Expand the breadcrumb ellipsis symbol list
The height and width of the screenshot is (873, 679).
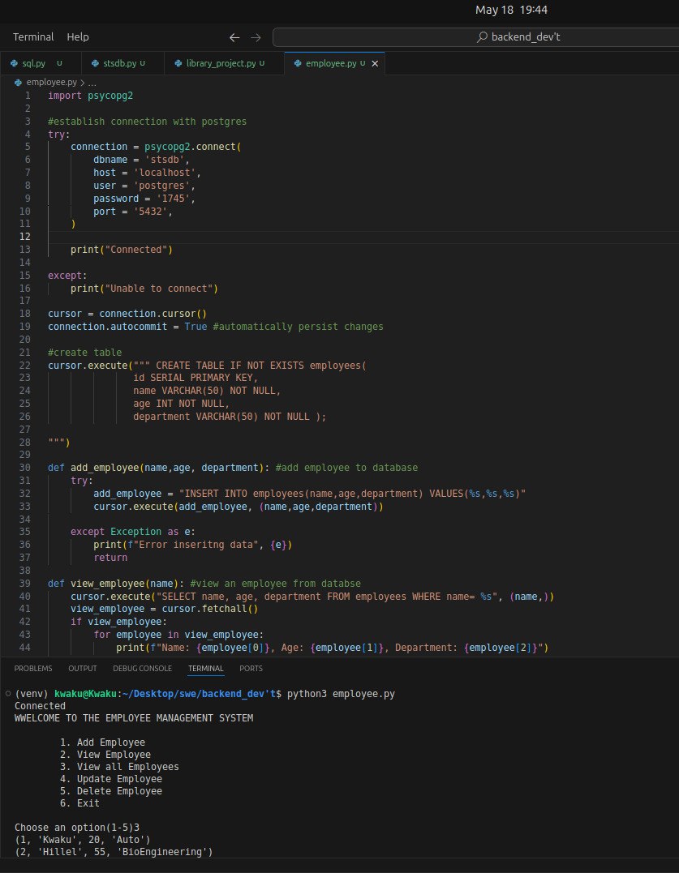(x=92, y=83)
